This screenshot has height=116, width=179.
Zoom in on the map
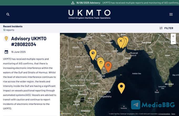pos(173,36)
